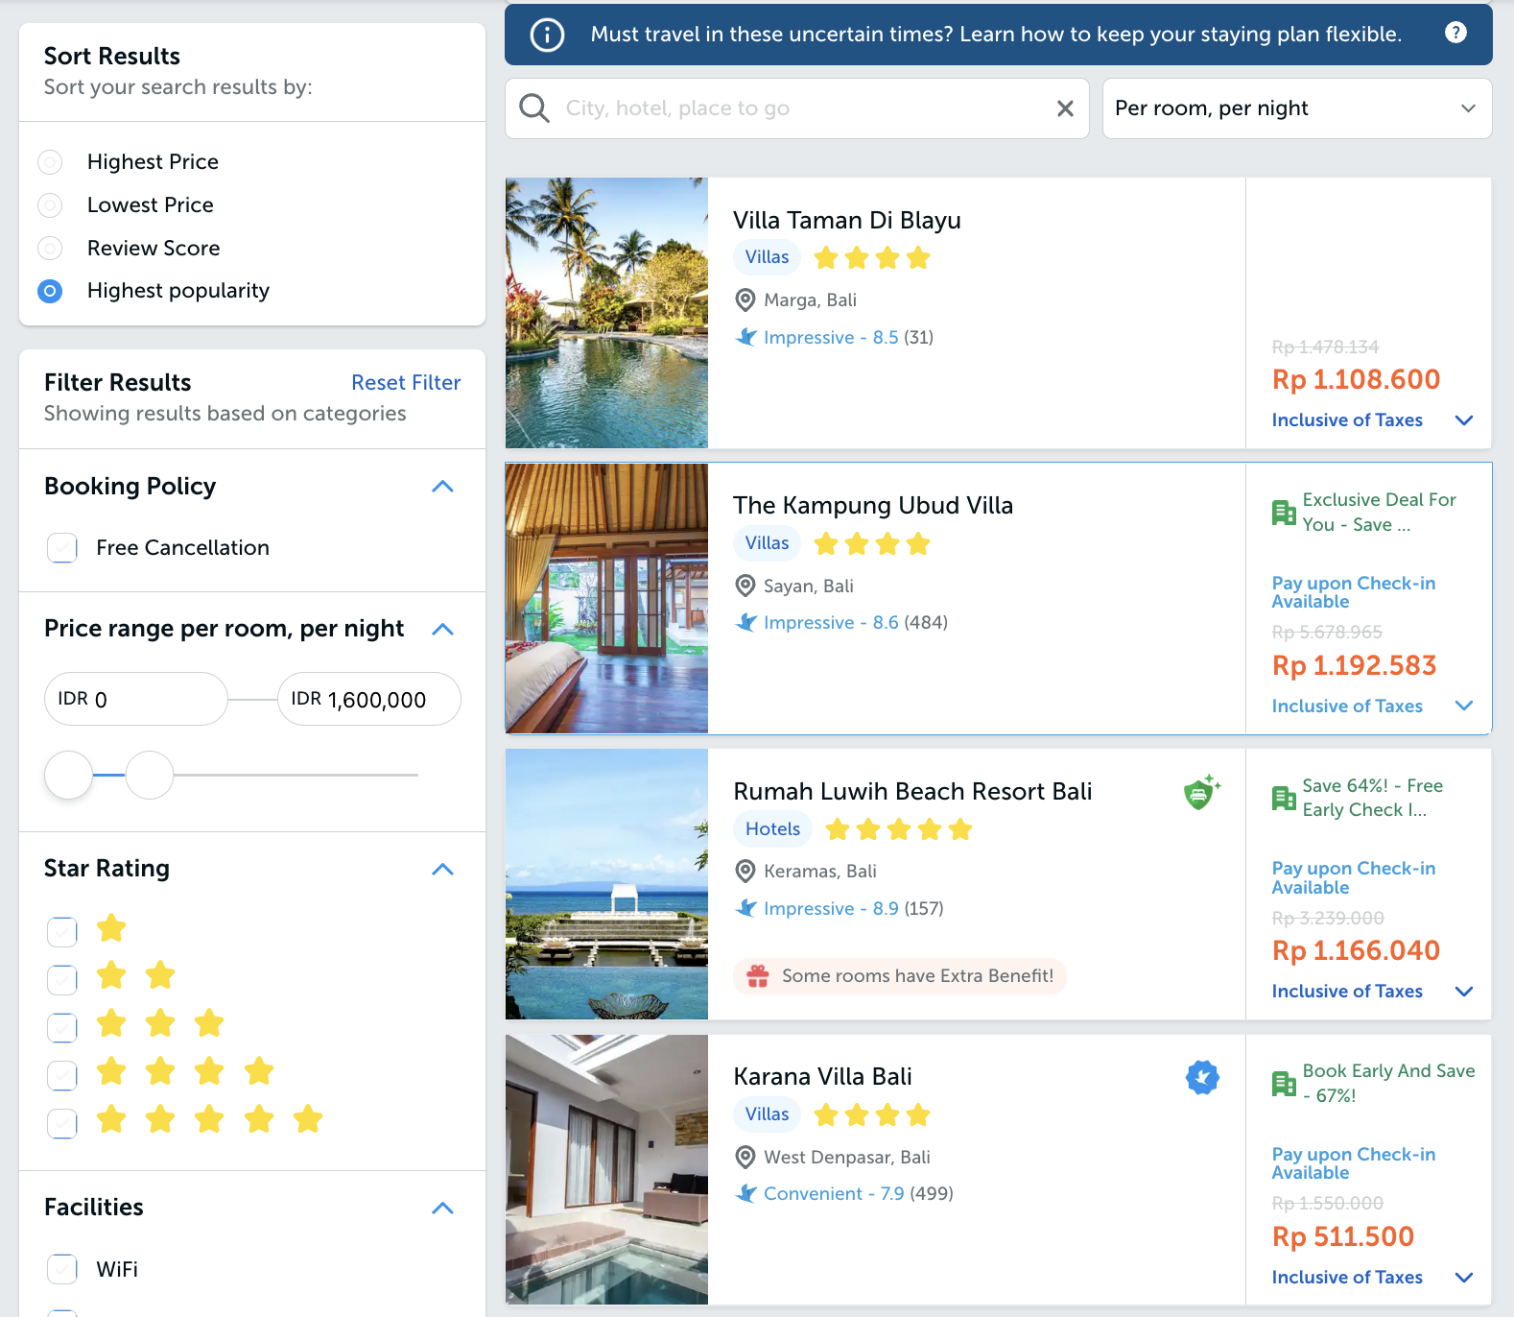The width and height of the screenshot is (1514, 1317).
Task: Click the gift icon for Extra Benefit
Action: (758, 976)
